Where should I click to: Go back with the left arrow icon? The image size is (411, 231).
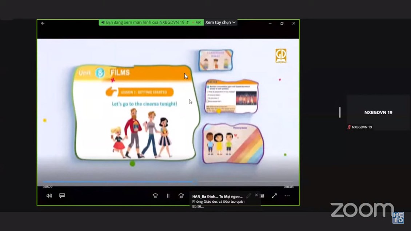tap(43, 23)
